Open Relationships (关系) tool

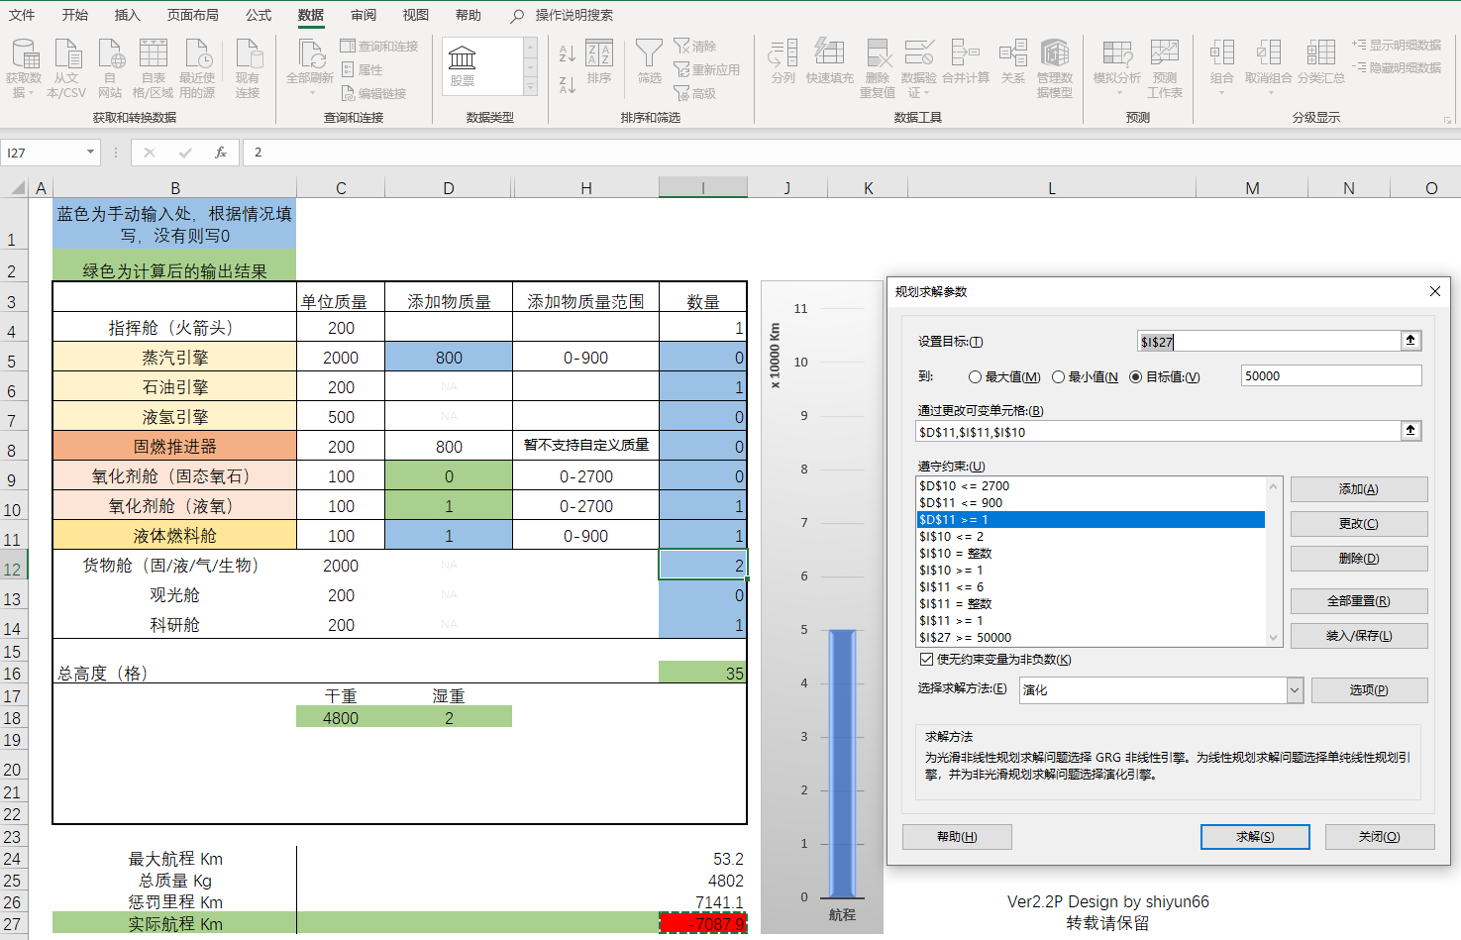coord(1013,61)
